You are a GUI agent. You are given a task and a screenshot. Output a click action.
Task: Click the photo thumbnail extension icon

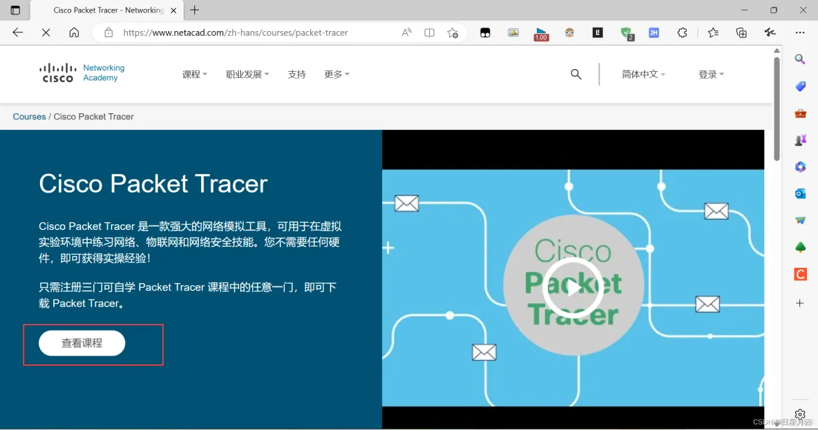point(513,32)
